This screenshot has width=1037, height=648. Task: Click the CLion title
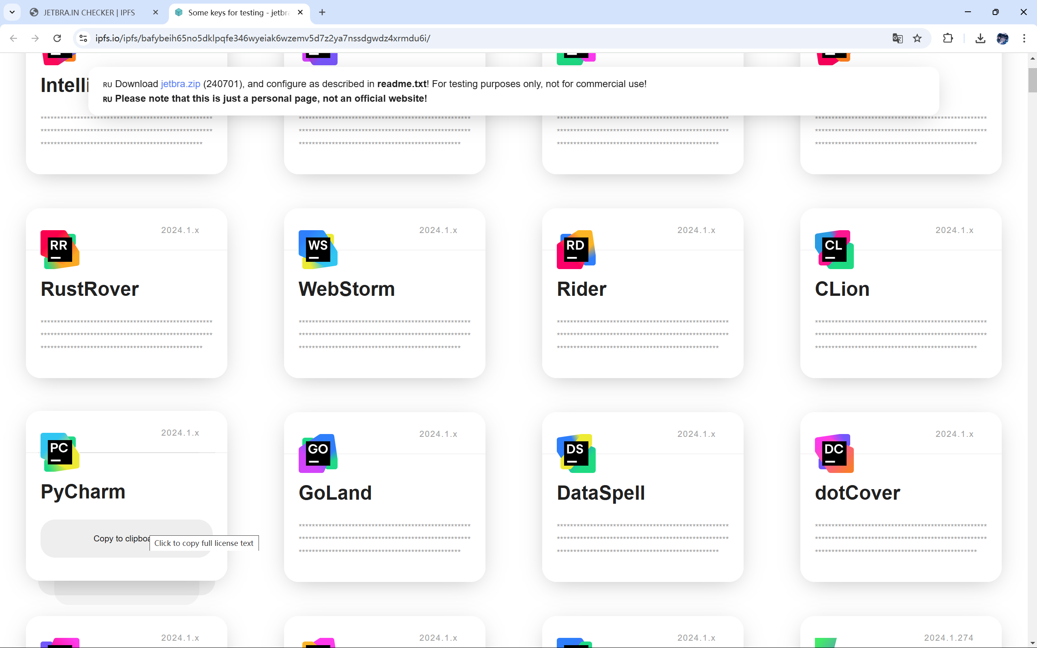point(842,289)
